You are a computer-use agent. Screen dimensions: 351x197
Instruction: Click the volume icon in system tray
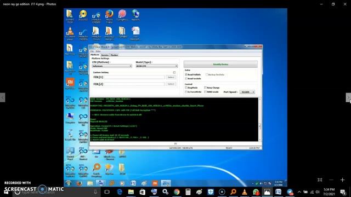pos(318,192)
